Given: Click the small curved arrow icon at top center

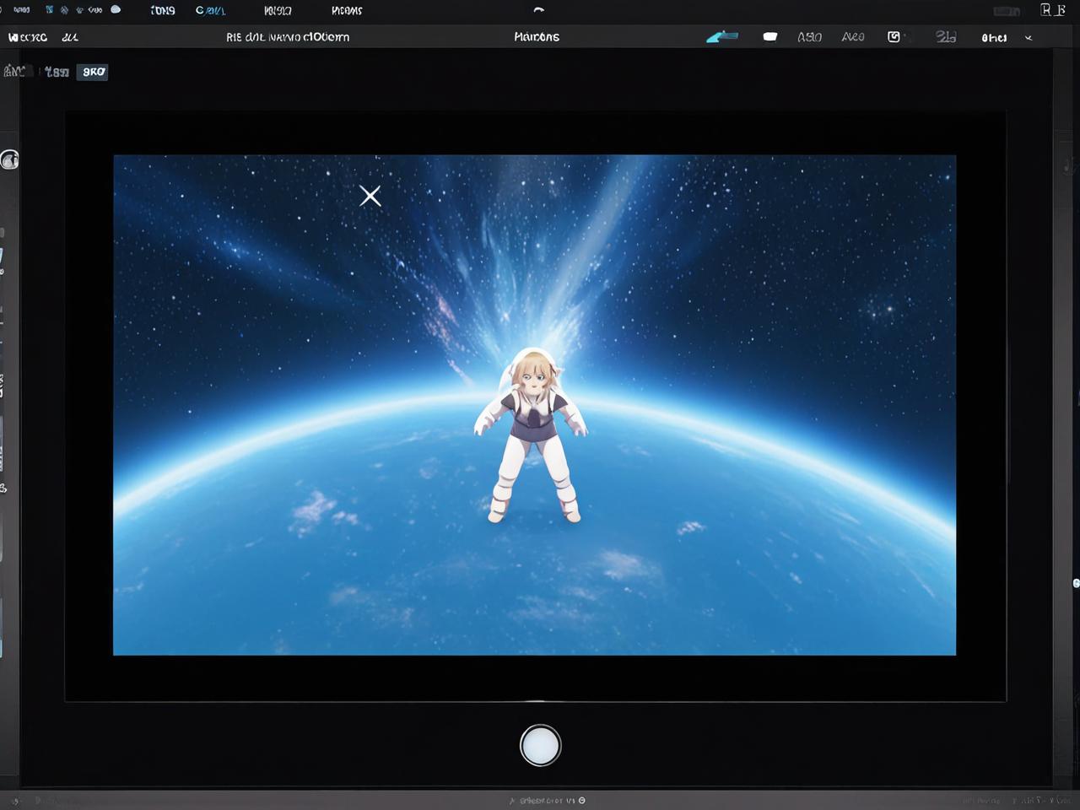Looking at the screenshot, I should click(x=538, y=10).
